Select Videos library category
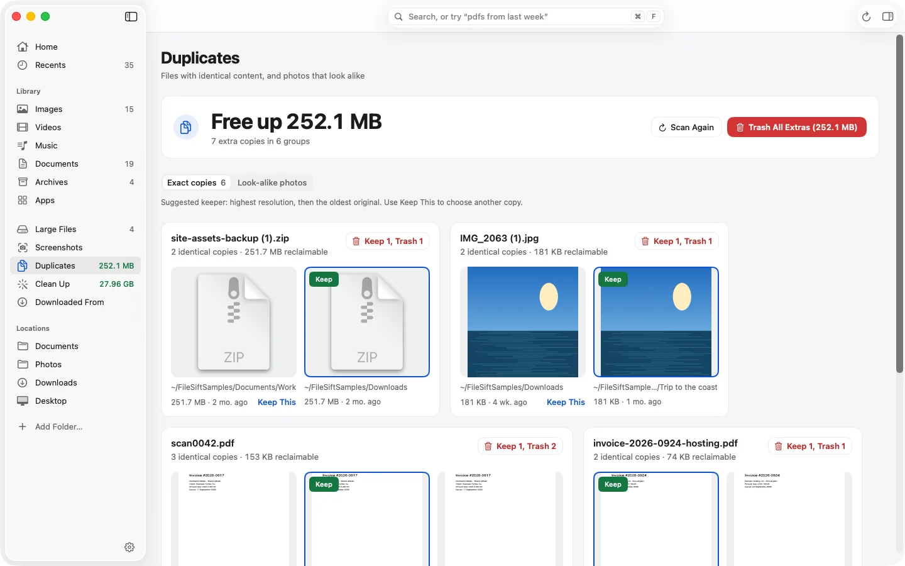 pos(75,127)
